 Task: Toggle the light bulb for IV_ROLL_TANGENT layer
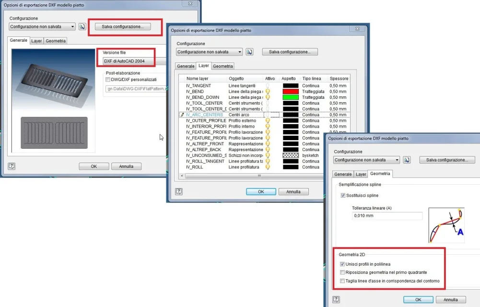(268, 161)
